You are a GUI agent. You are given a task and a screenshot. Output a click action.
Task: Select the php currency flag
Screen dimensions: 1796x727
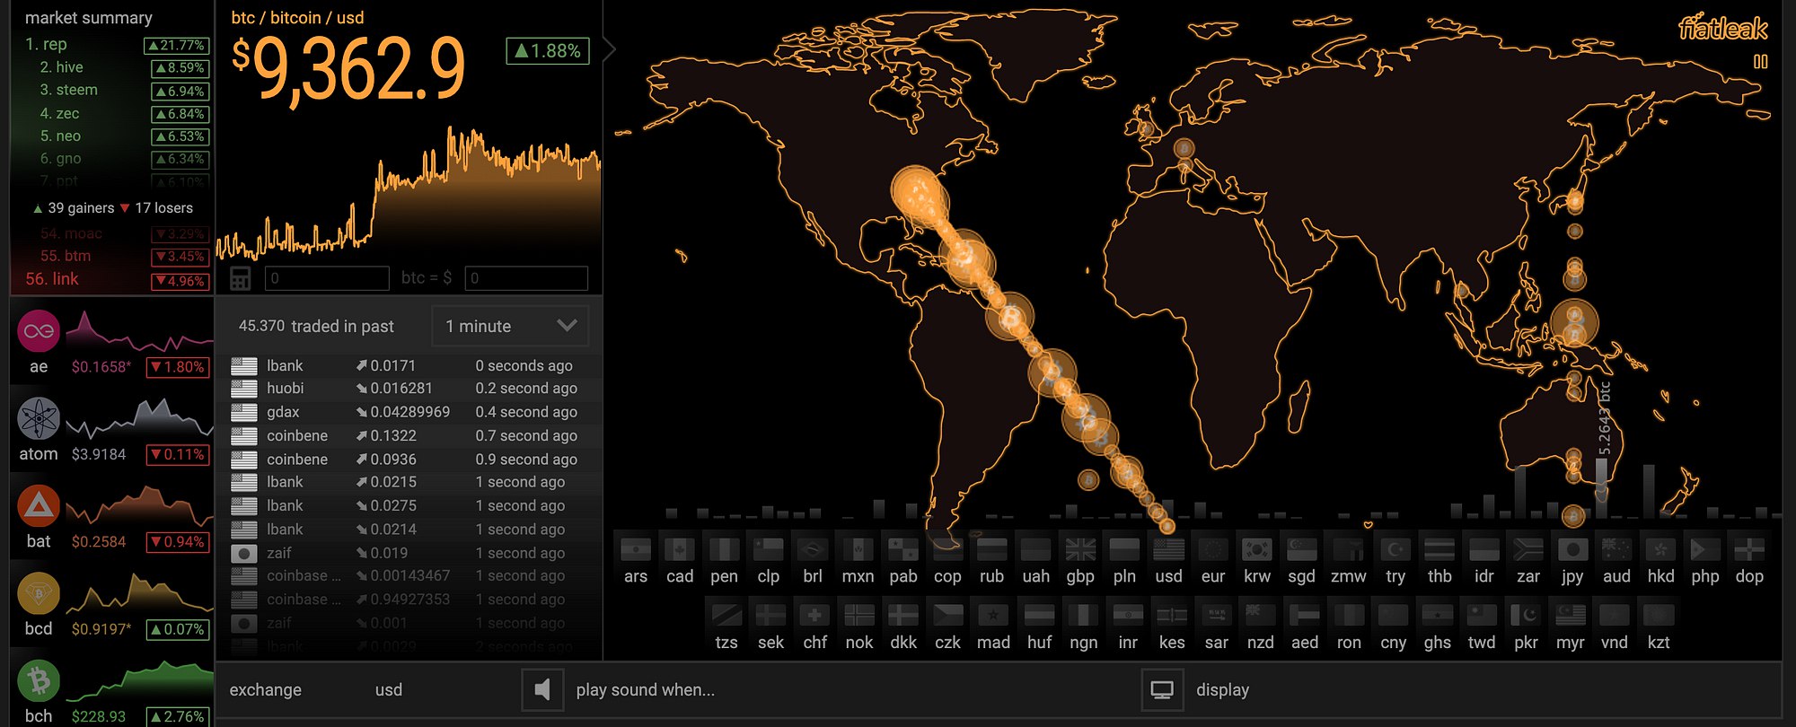pyautogui.click(x=1705, y=549)
